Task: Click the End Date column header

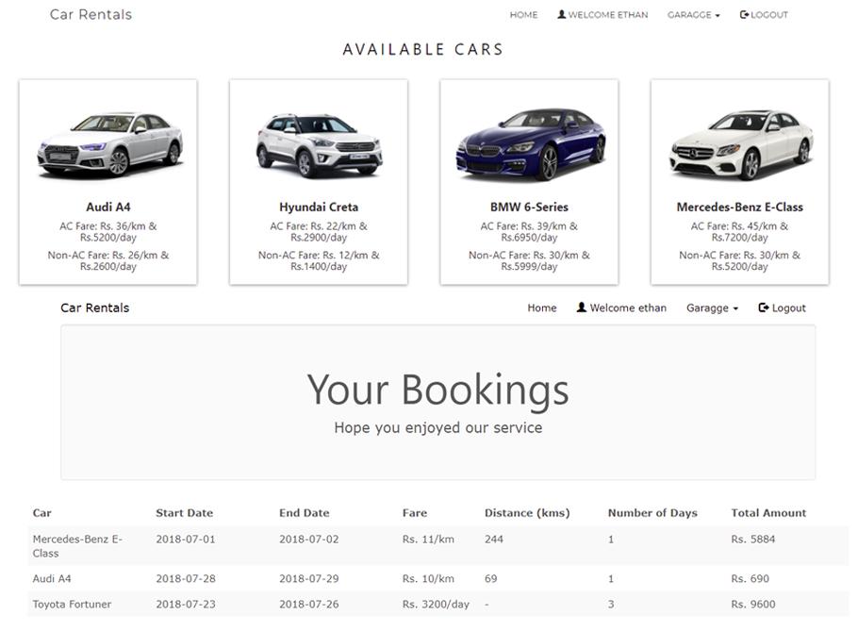Action: click(x=305, y=513)
